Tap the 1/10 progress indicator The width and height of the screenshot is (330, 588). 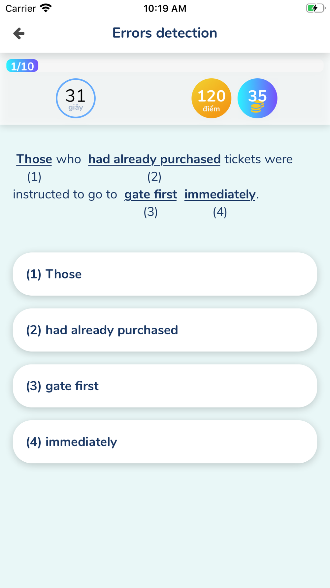coord(22,66)
